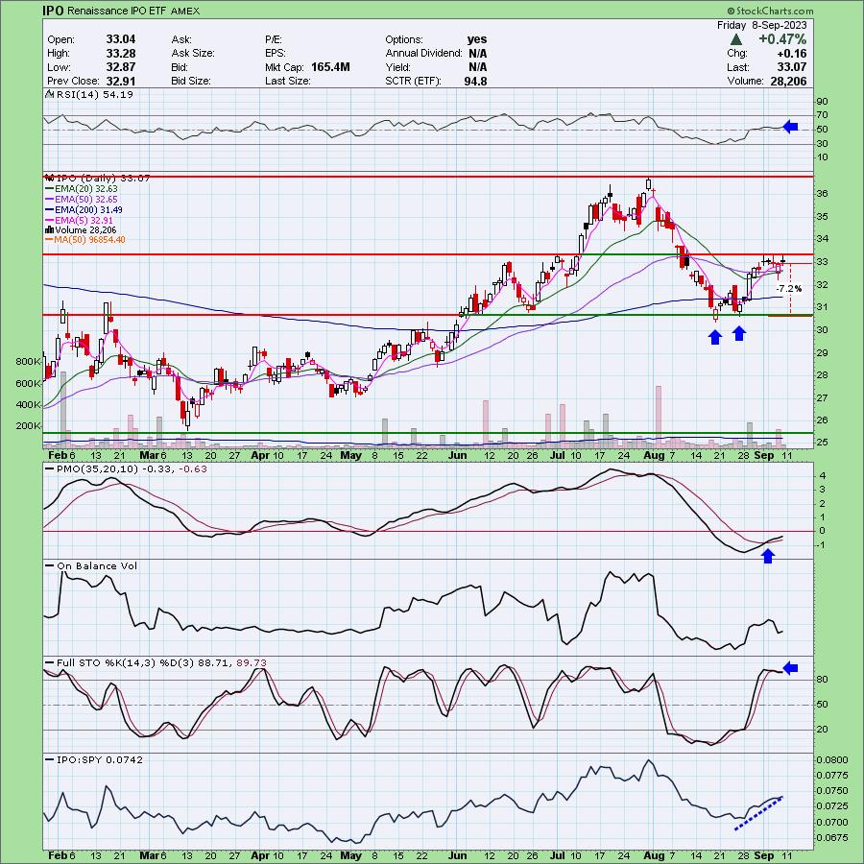Click the volume bars icon in the price legend
Screen dimensions: 864x864
point(49,229)
